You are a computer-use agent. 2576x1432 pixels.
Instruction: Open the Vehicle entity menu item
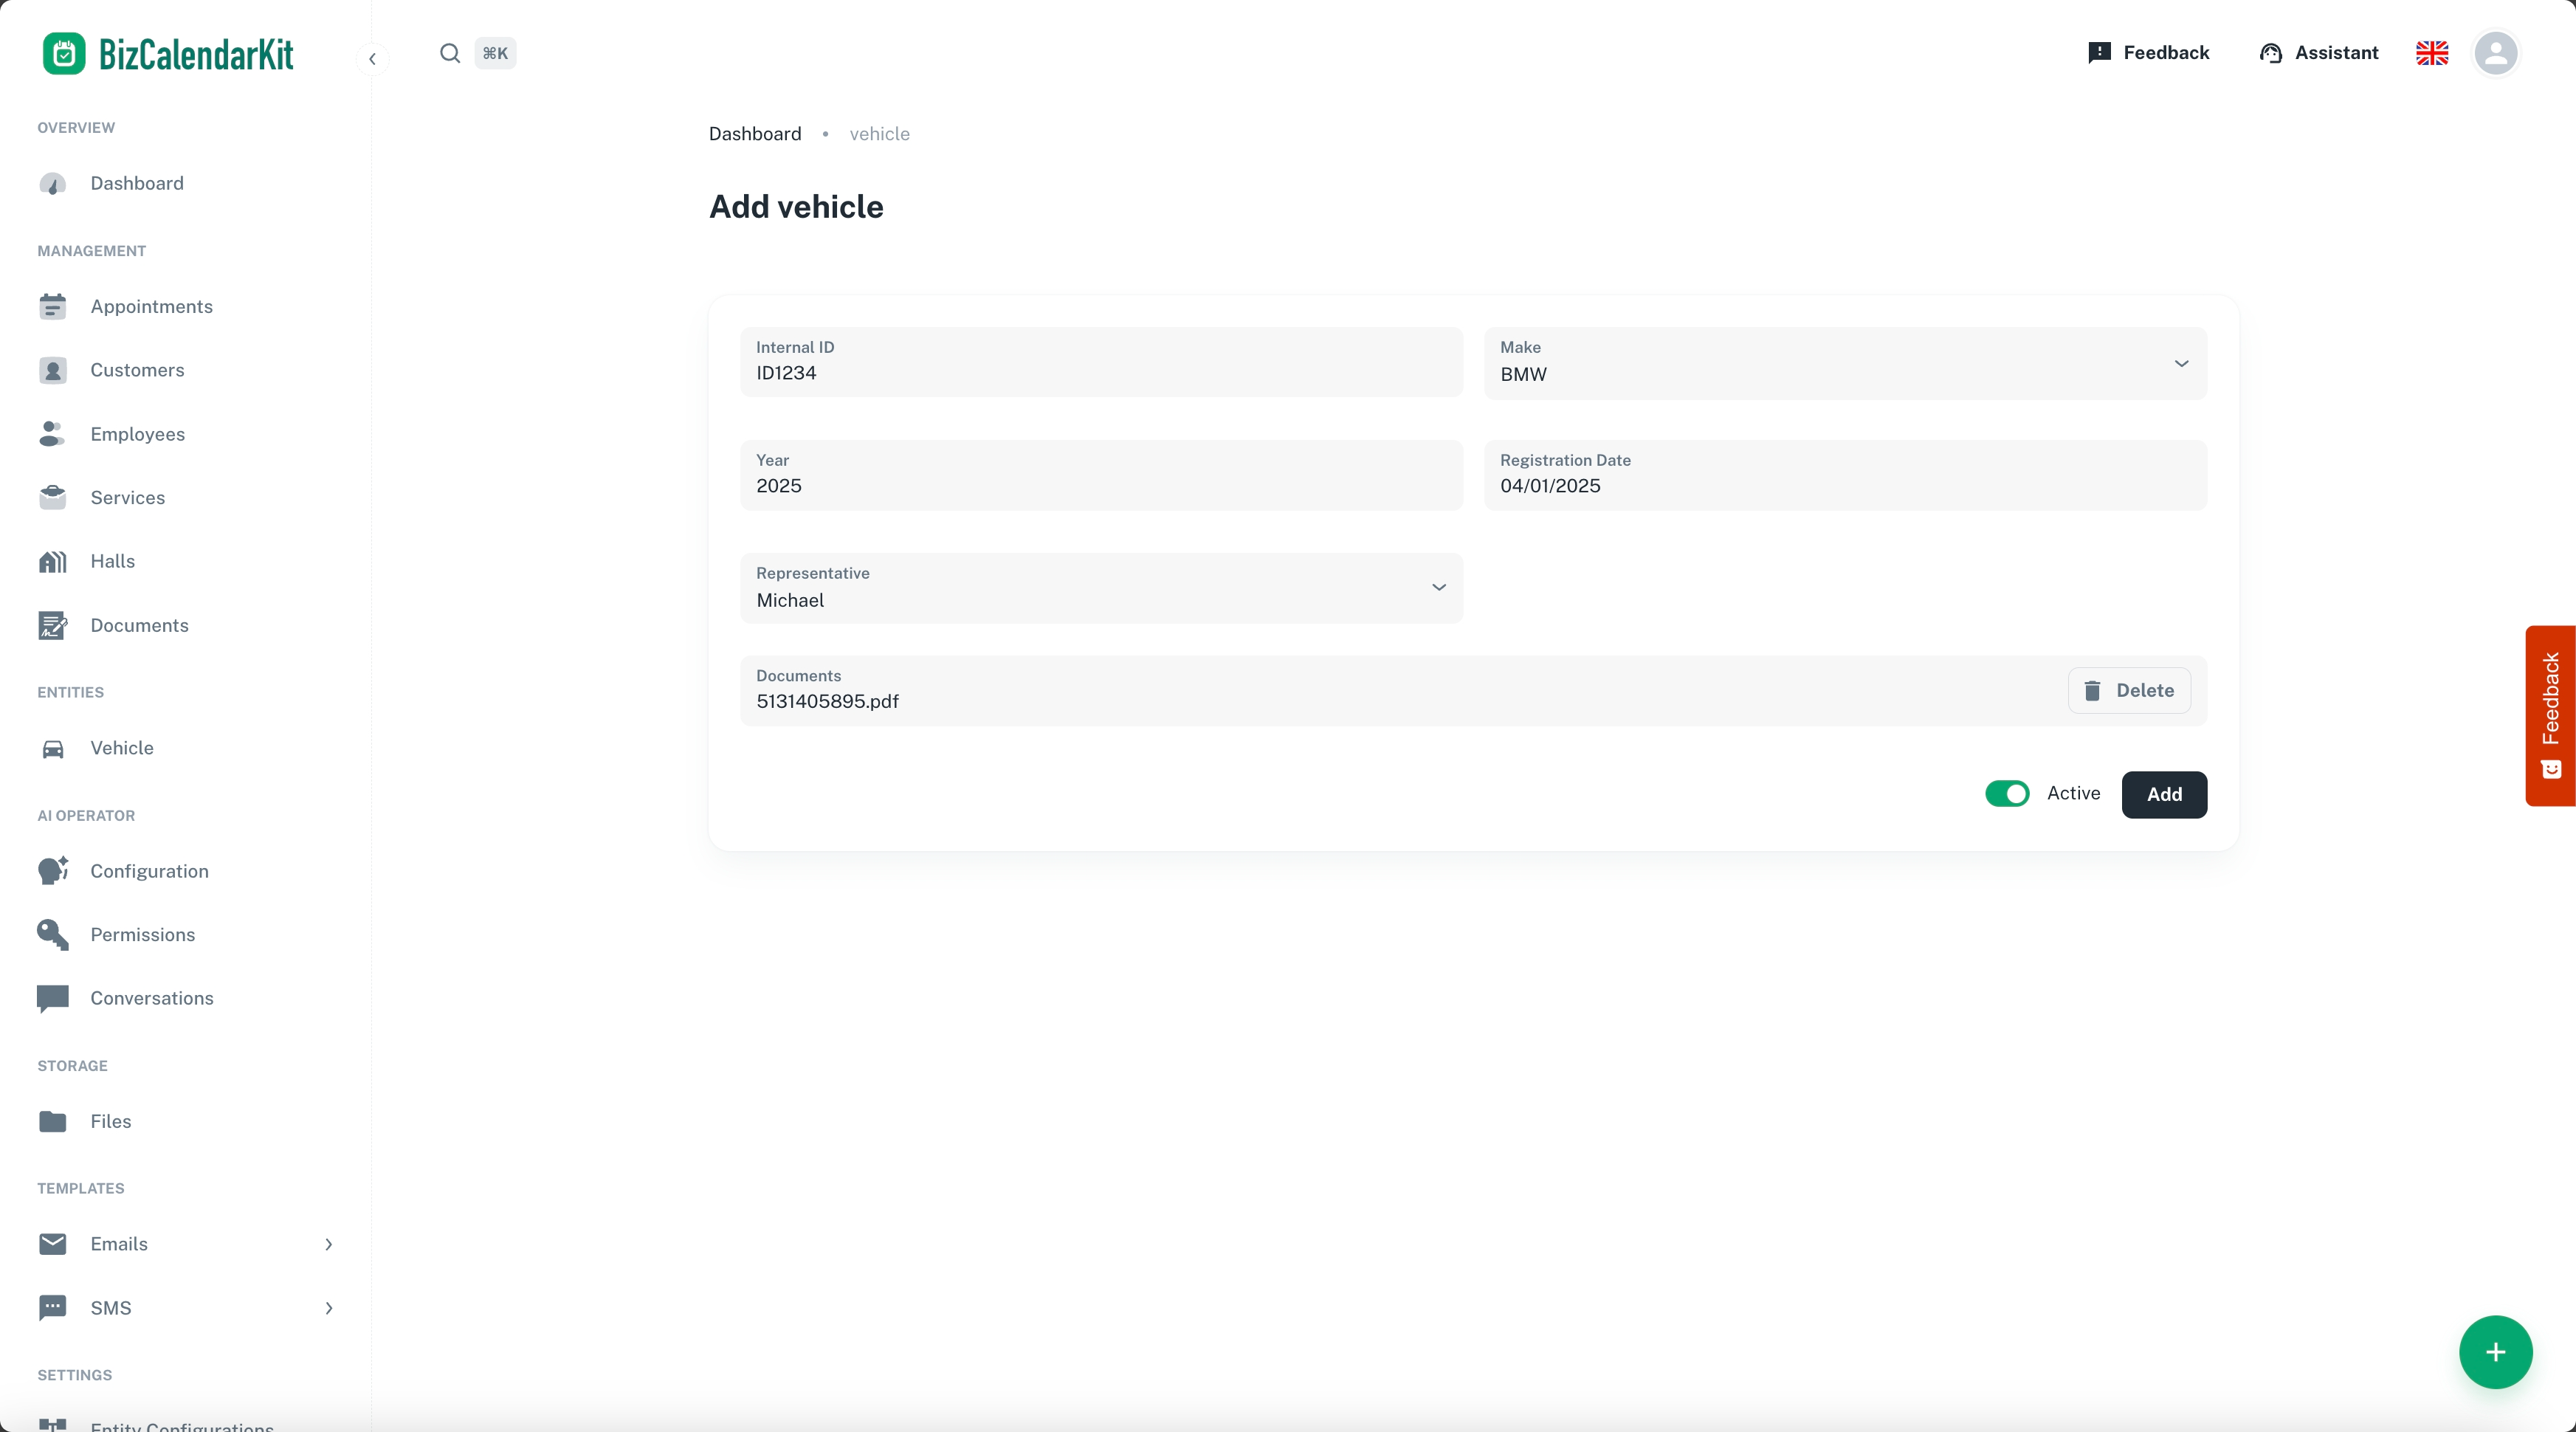pyautogui.click(x=121, y=748)
